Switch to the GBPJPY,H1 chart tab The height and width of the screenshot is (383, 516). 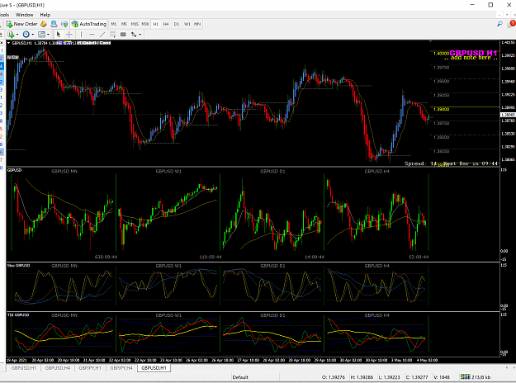tap(90, 368)
